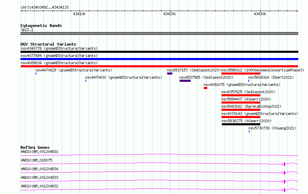Select the nsv4077684 (gnomADStructuralVariants) label
308x194 pixels.
coord(59,56)
